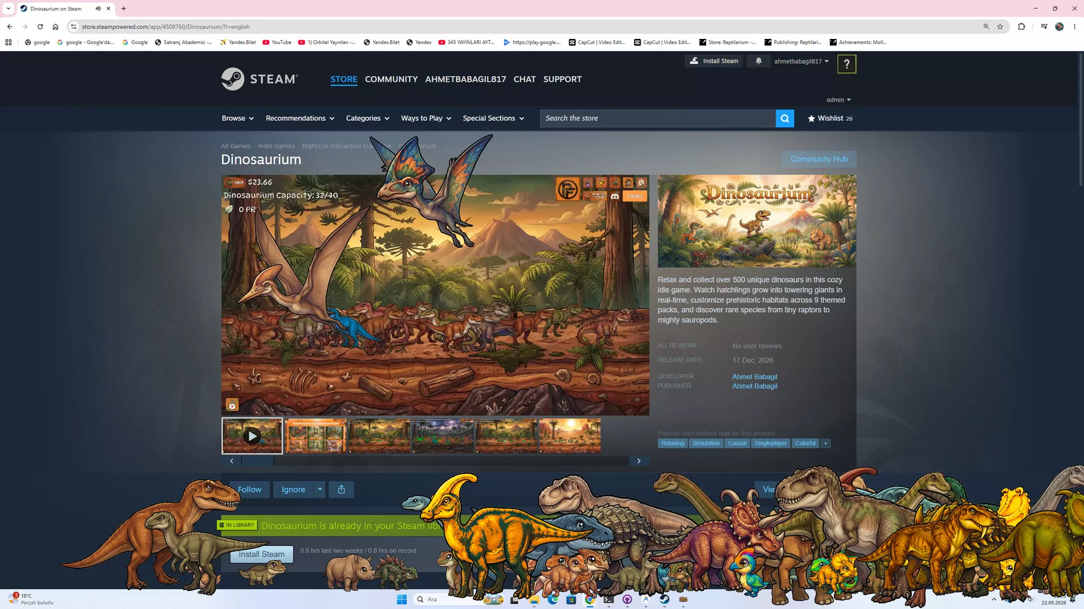Expand the Recommendations dropdown
Screen dimensions: 1084x609
300,118
